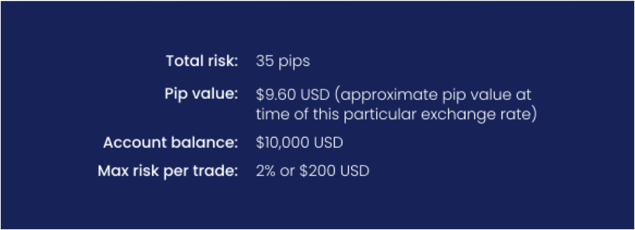This screenshot has width=635, height=230.
Task: Click the word "approximate" in the parentheses
Action: (389, 95)
